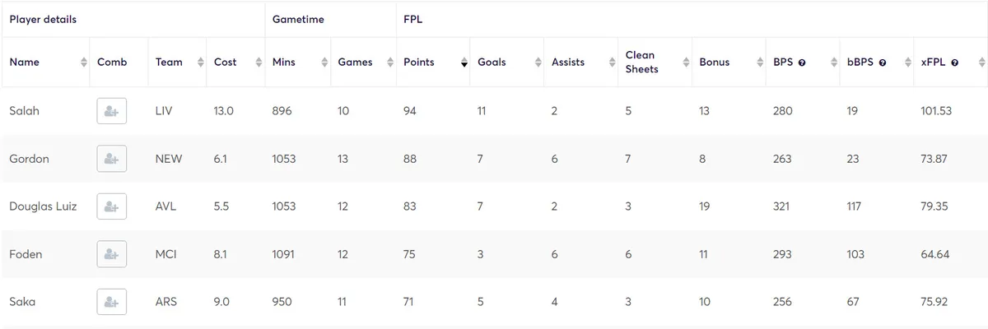Sort by Team column header
988x329 pixels.
177,63
